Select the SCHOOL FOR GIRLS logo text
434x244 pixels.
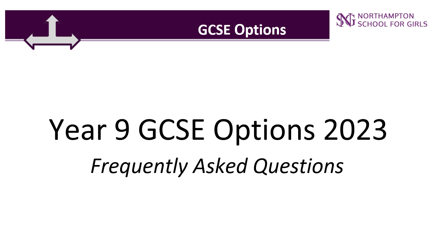[x=392, y=24]
